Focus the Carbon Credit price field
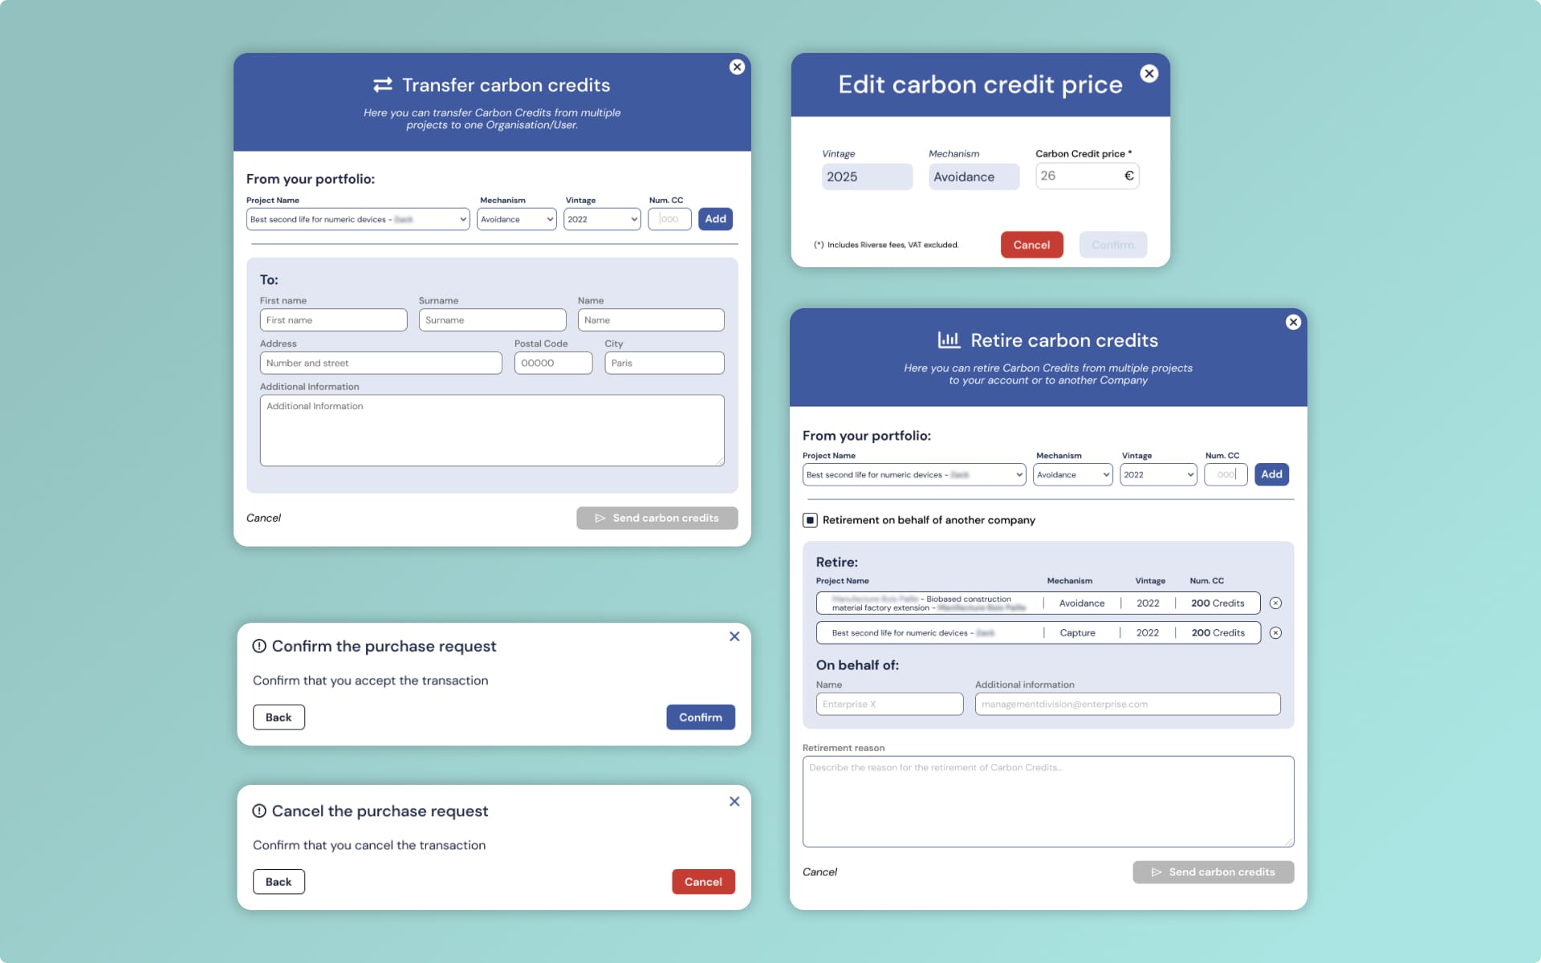This screenshot has height=963, width=1541. [x=1078, y=177]
